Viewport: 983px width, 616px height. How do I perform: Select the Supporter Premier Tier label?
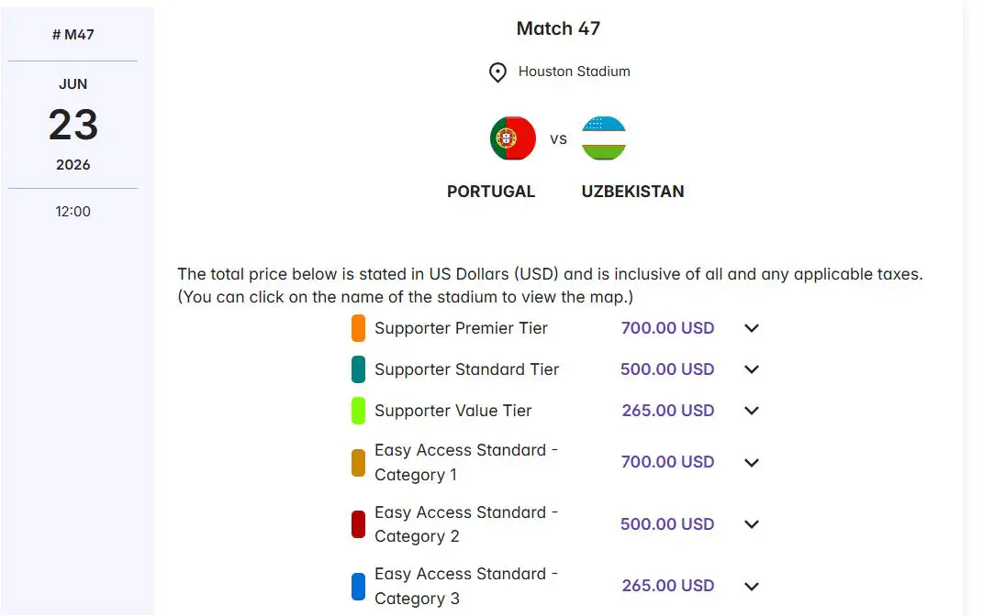[461, 328]
